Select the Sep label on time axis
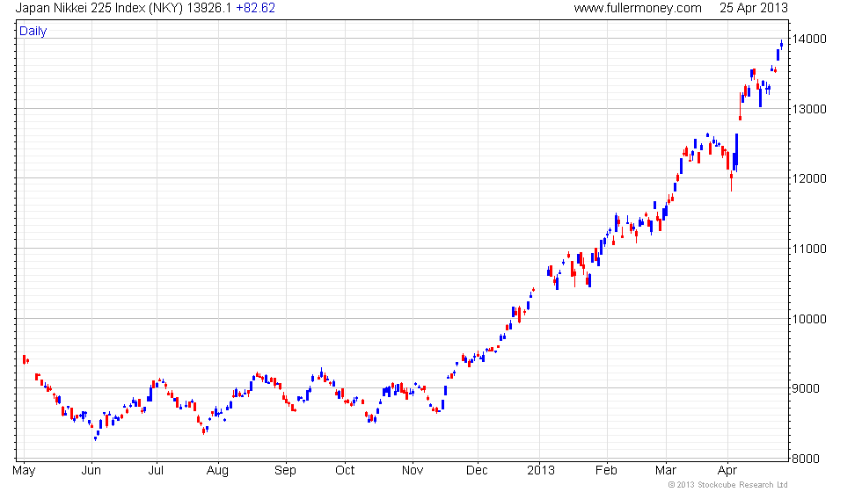 pos(284,471)
